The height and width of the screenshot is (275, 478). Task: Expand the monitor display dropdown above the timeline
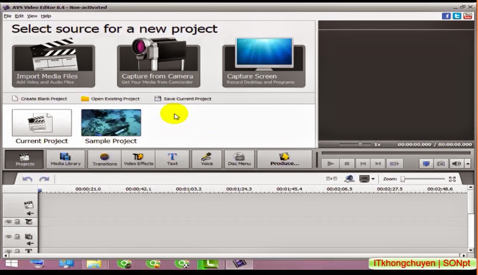click(x=373, y=178)
